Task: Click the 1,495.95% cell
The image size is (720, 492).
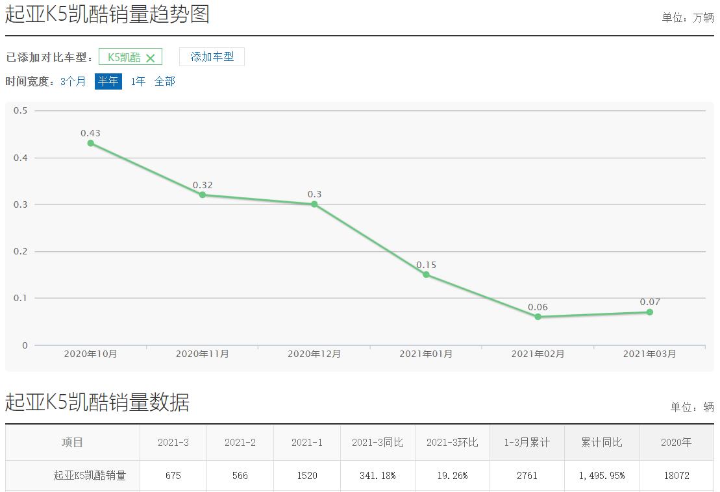Action: click(602, 476)
